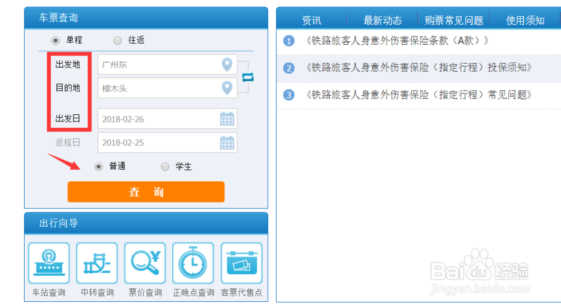The image size is (561, 308).
Task: Open the 中转查询 transfer search icon
Action: pyautogui.click(x=97, y=263)
